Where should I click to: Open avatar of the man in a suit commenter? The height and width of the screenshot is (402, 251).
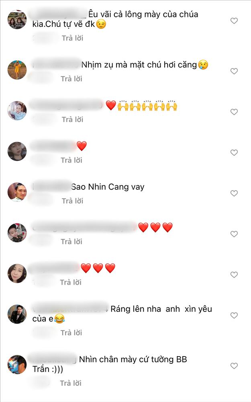17,314
